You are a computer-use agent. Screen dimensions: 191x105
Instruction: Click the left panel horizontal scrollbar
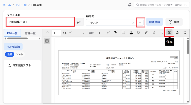(x=17, y=38)
